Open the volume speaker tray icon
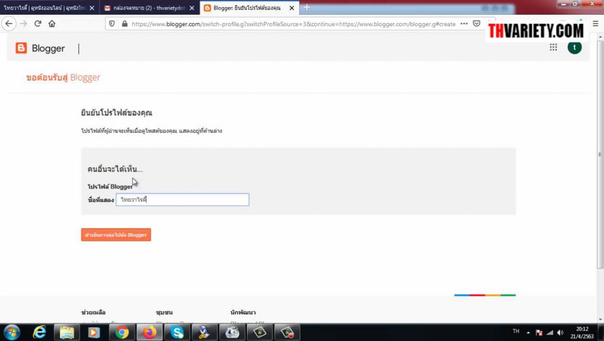The height and width of the screenshot is (341, 604). click(560, 333)
